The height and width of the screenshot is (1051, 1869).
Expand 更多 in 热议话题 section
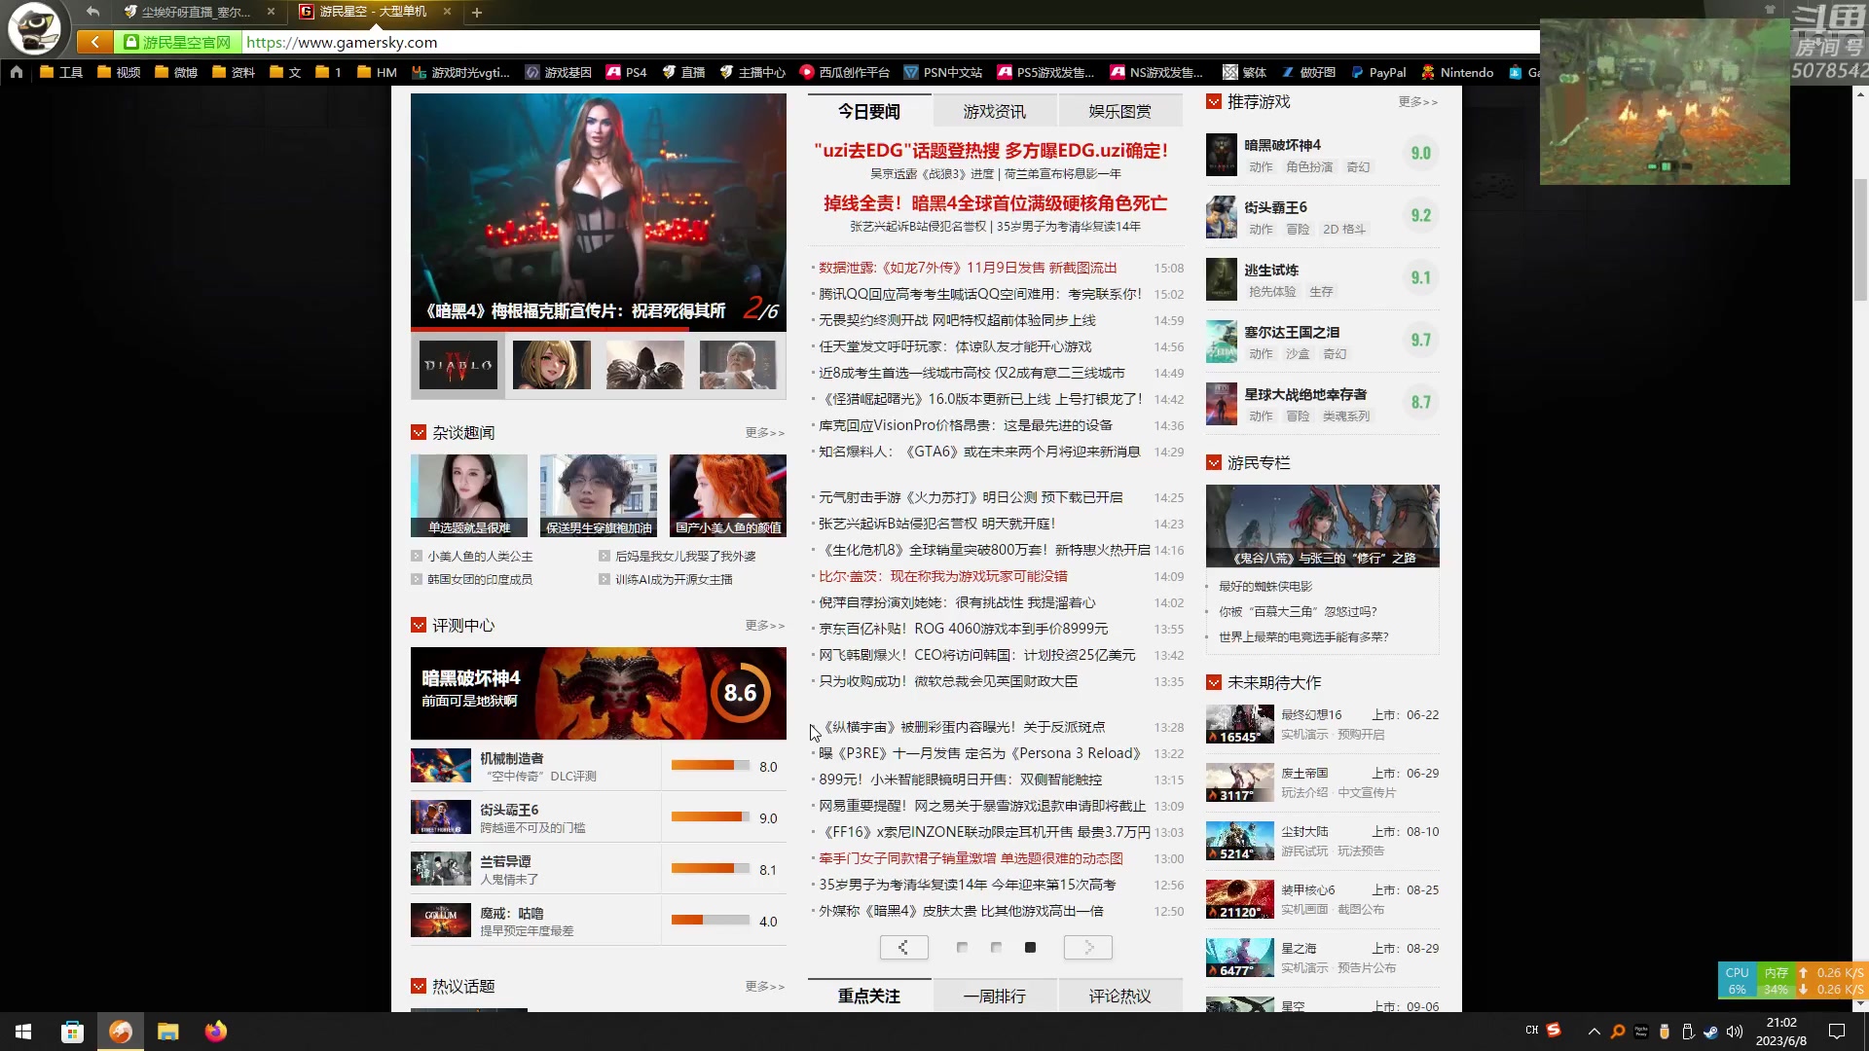point(764,986)
